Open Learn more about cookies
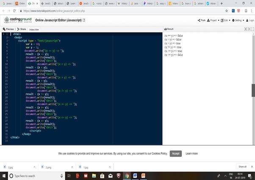This screenshot has width=255, height=180. 191,153
